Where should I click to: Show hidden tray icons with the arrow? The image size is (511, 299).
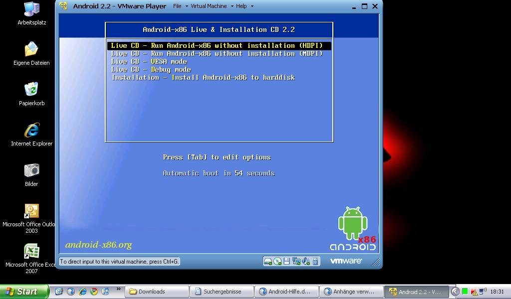coord(455,292)
